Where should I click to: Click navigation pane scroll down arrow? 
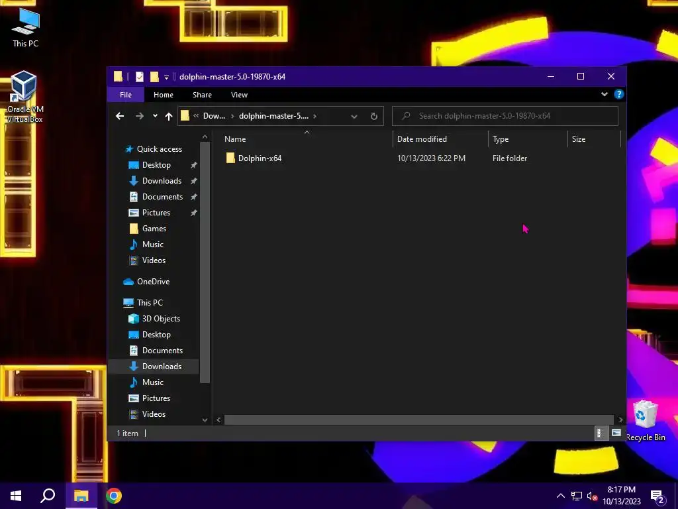click(x=205, y=420)
